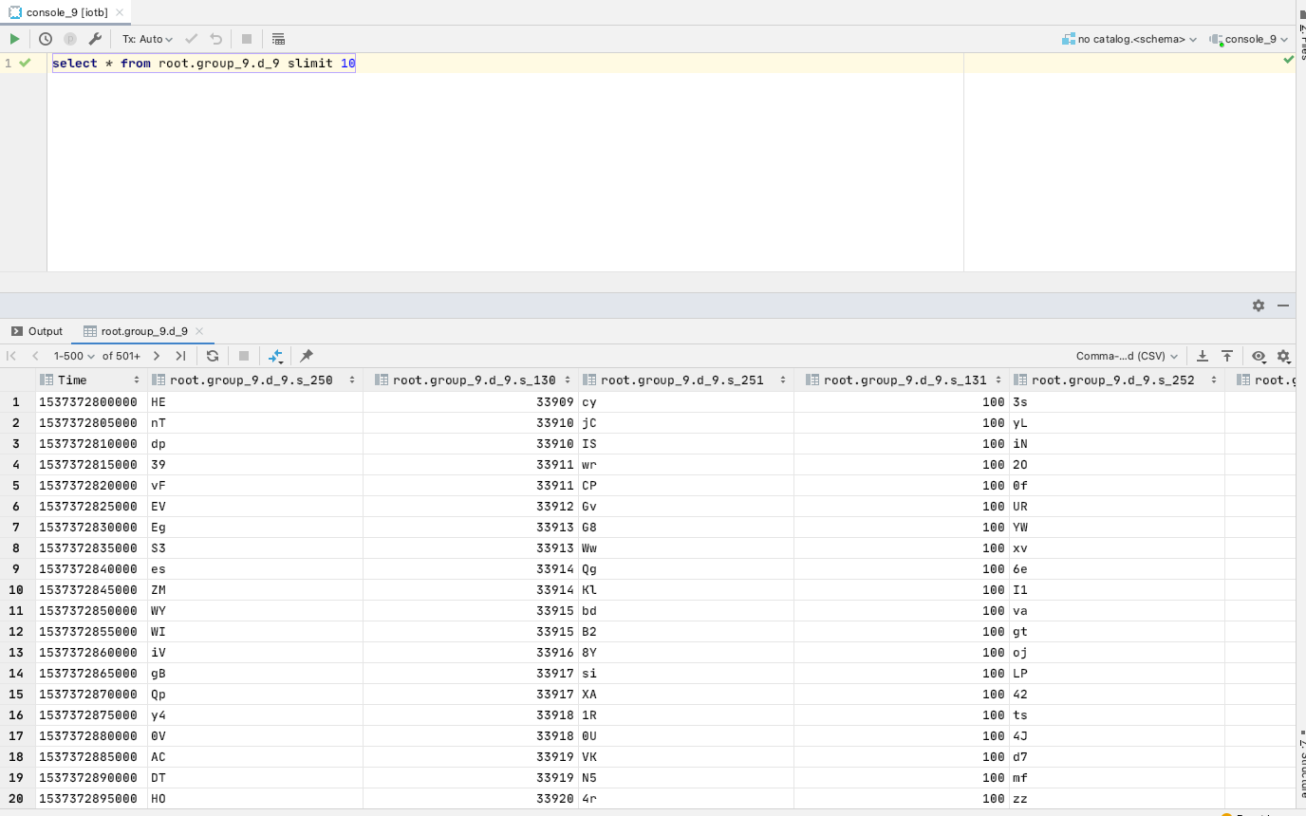This screenshot has height=816, width=1306.
Task: Click the root.group_9.d_9.s_252 column header
Action: click(1117, 380)
